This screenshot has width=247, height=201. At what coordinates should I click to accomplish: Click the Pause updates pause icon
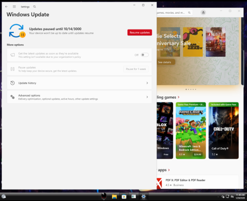click(12, 69)
